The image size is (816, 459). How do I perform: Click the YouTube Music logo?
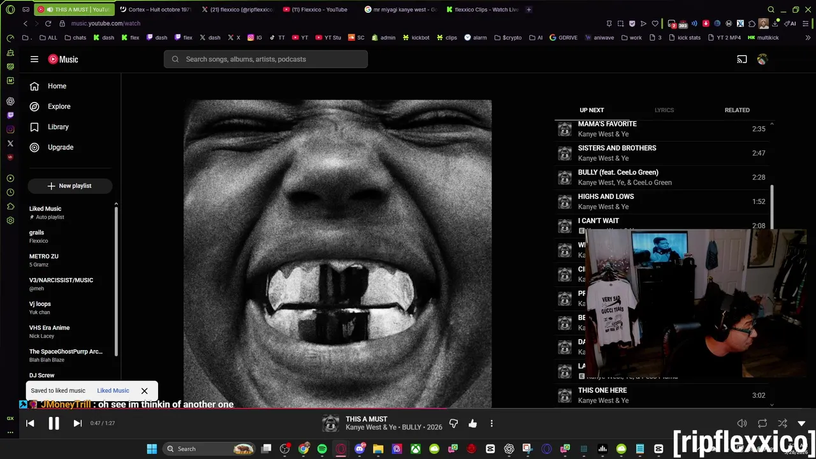pos(63,59)
